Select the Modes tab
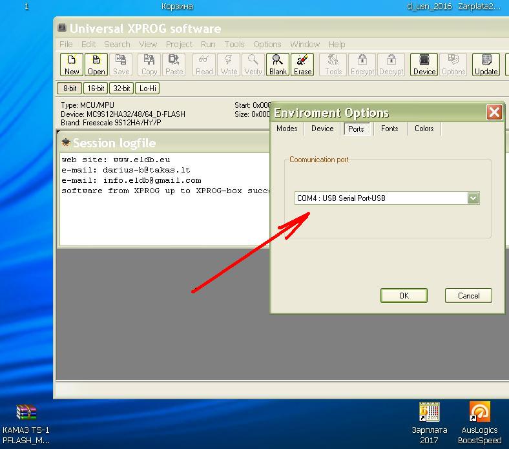This screenshot has width=509, height=449. (287, 129)
